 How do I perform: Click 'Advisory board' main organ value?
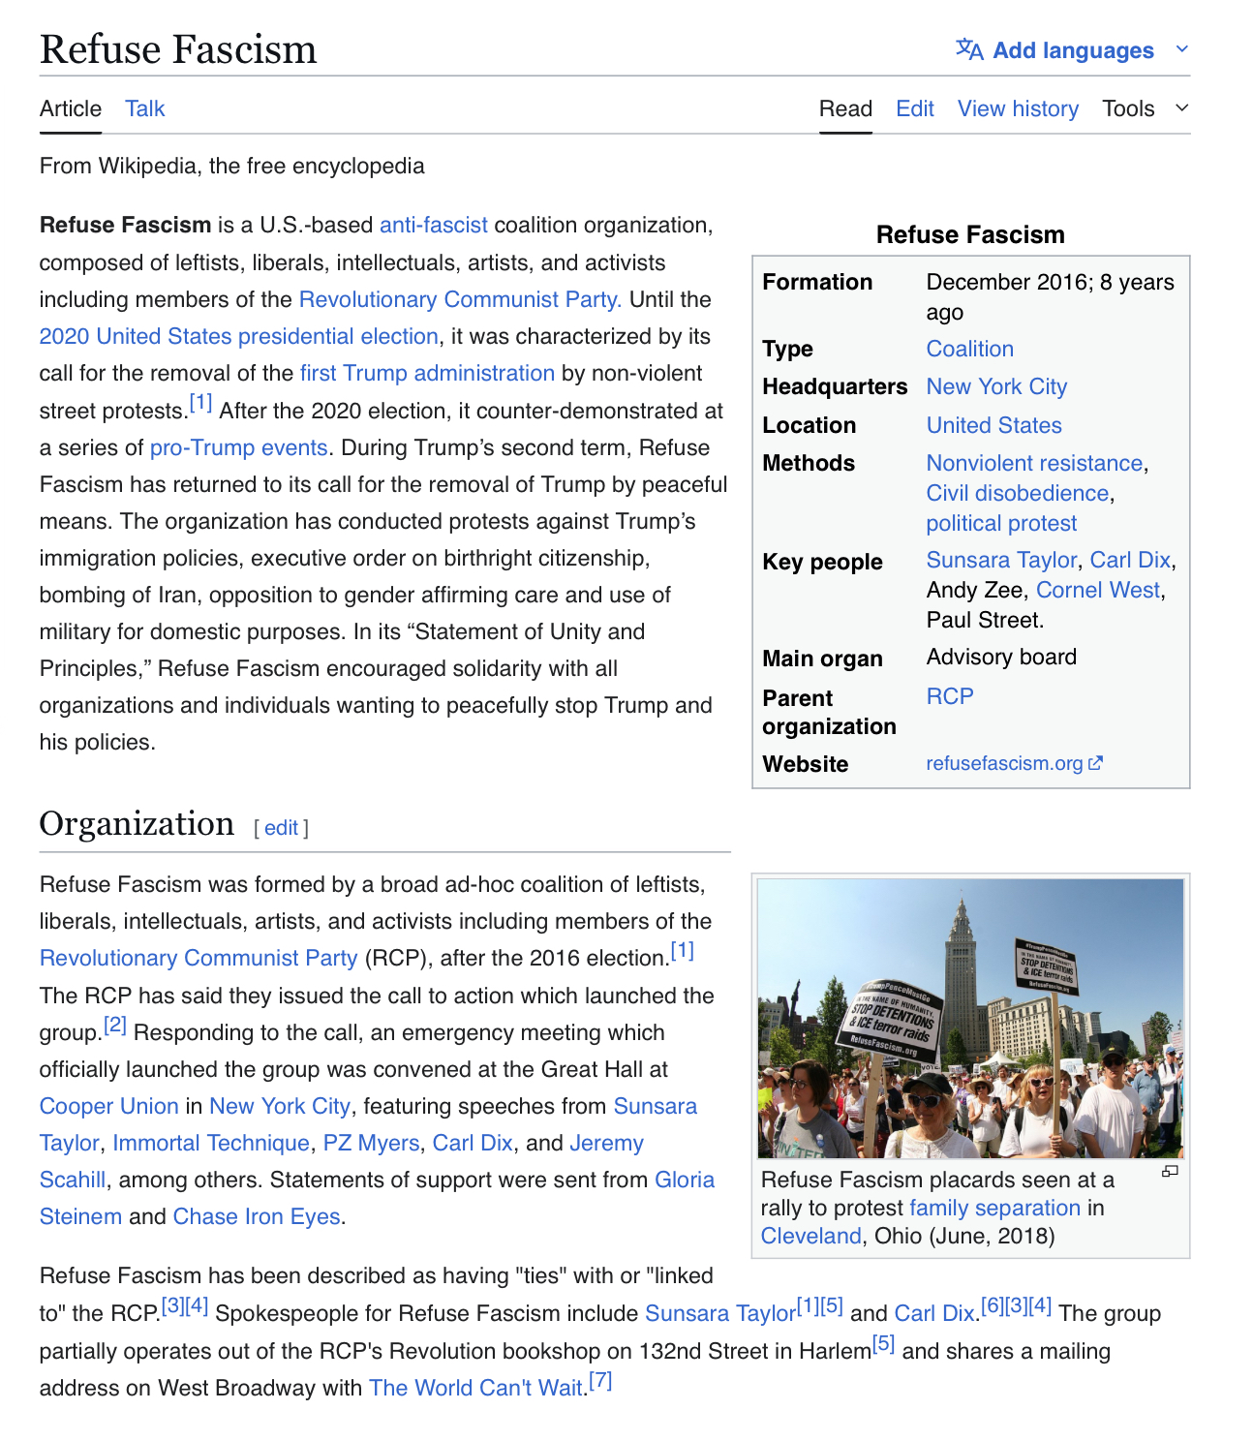click(x=1001, y=657)
